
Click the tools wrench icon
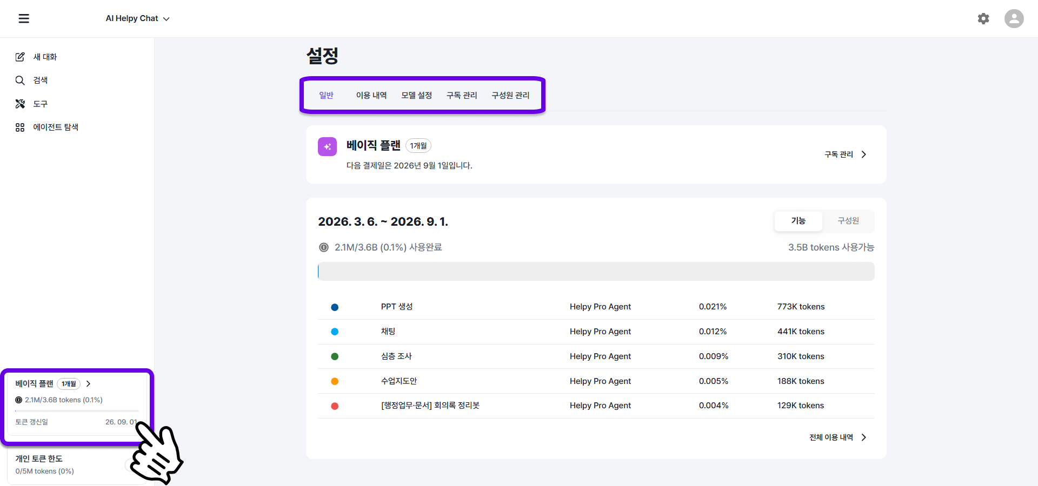[x=20, y=104]
